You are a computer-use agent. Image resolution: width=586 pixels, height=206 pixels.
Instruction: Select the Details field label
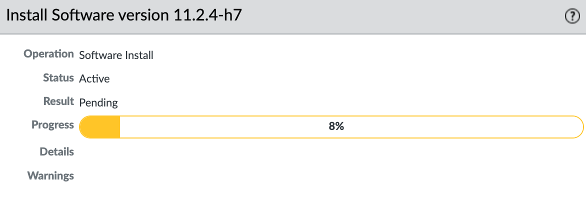tap(57, 152)
